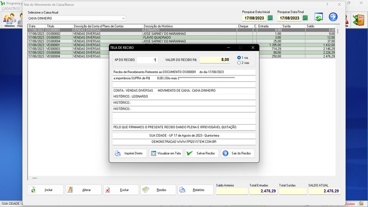Open Visualizar em Tela preview
368x207 pixels.
pos(166,153)
